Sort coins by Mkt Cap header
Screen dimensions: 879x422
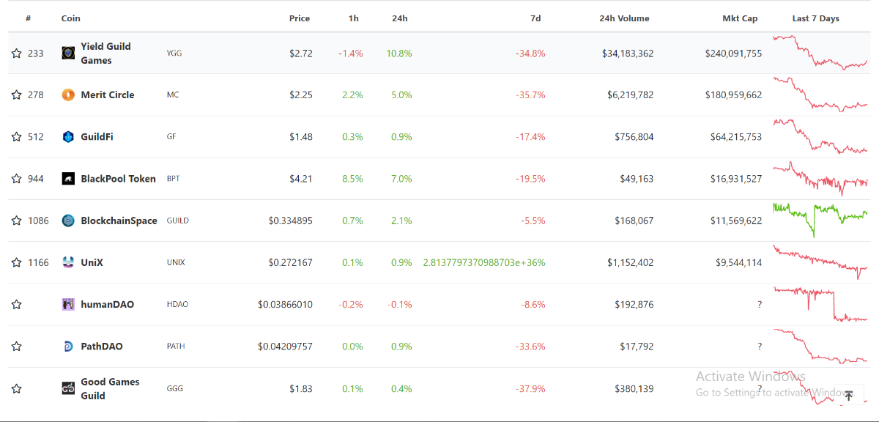point(740,18)
